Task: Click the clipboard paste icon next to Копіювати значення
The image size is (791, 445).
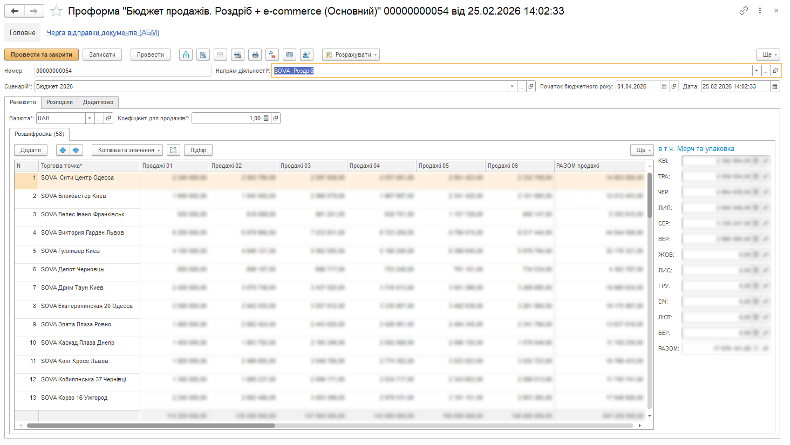Action: pos(173,150)
